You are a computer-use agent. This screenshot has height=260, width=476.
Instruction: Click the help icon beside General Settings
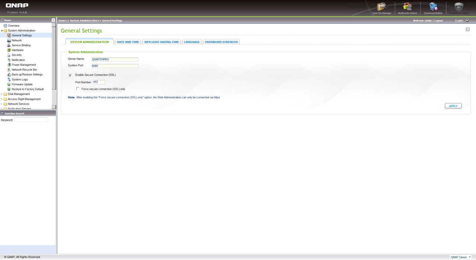[x=467, y=29]
